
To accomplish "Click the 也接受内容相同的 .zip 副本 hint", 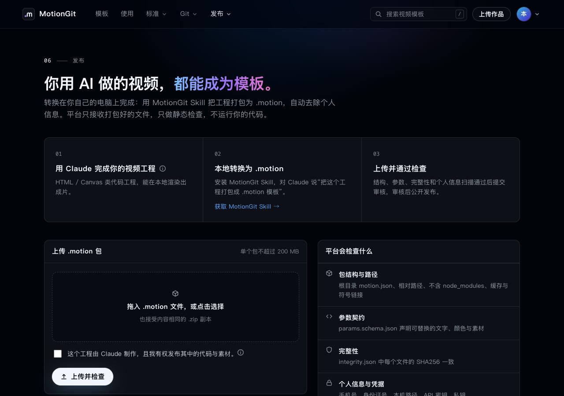I will [x=175, y=319].
